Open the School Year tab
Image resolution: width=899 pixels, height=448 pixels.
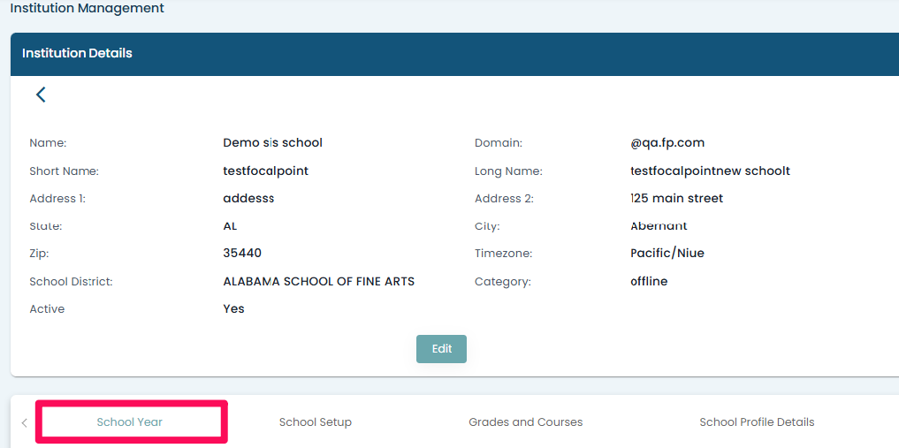coord(130,422)
